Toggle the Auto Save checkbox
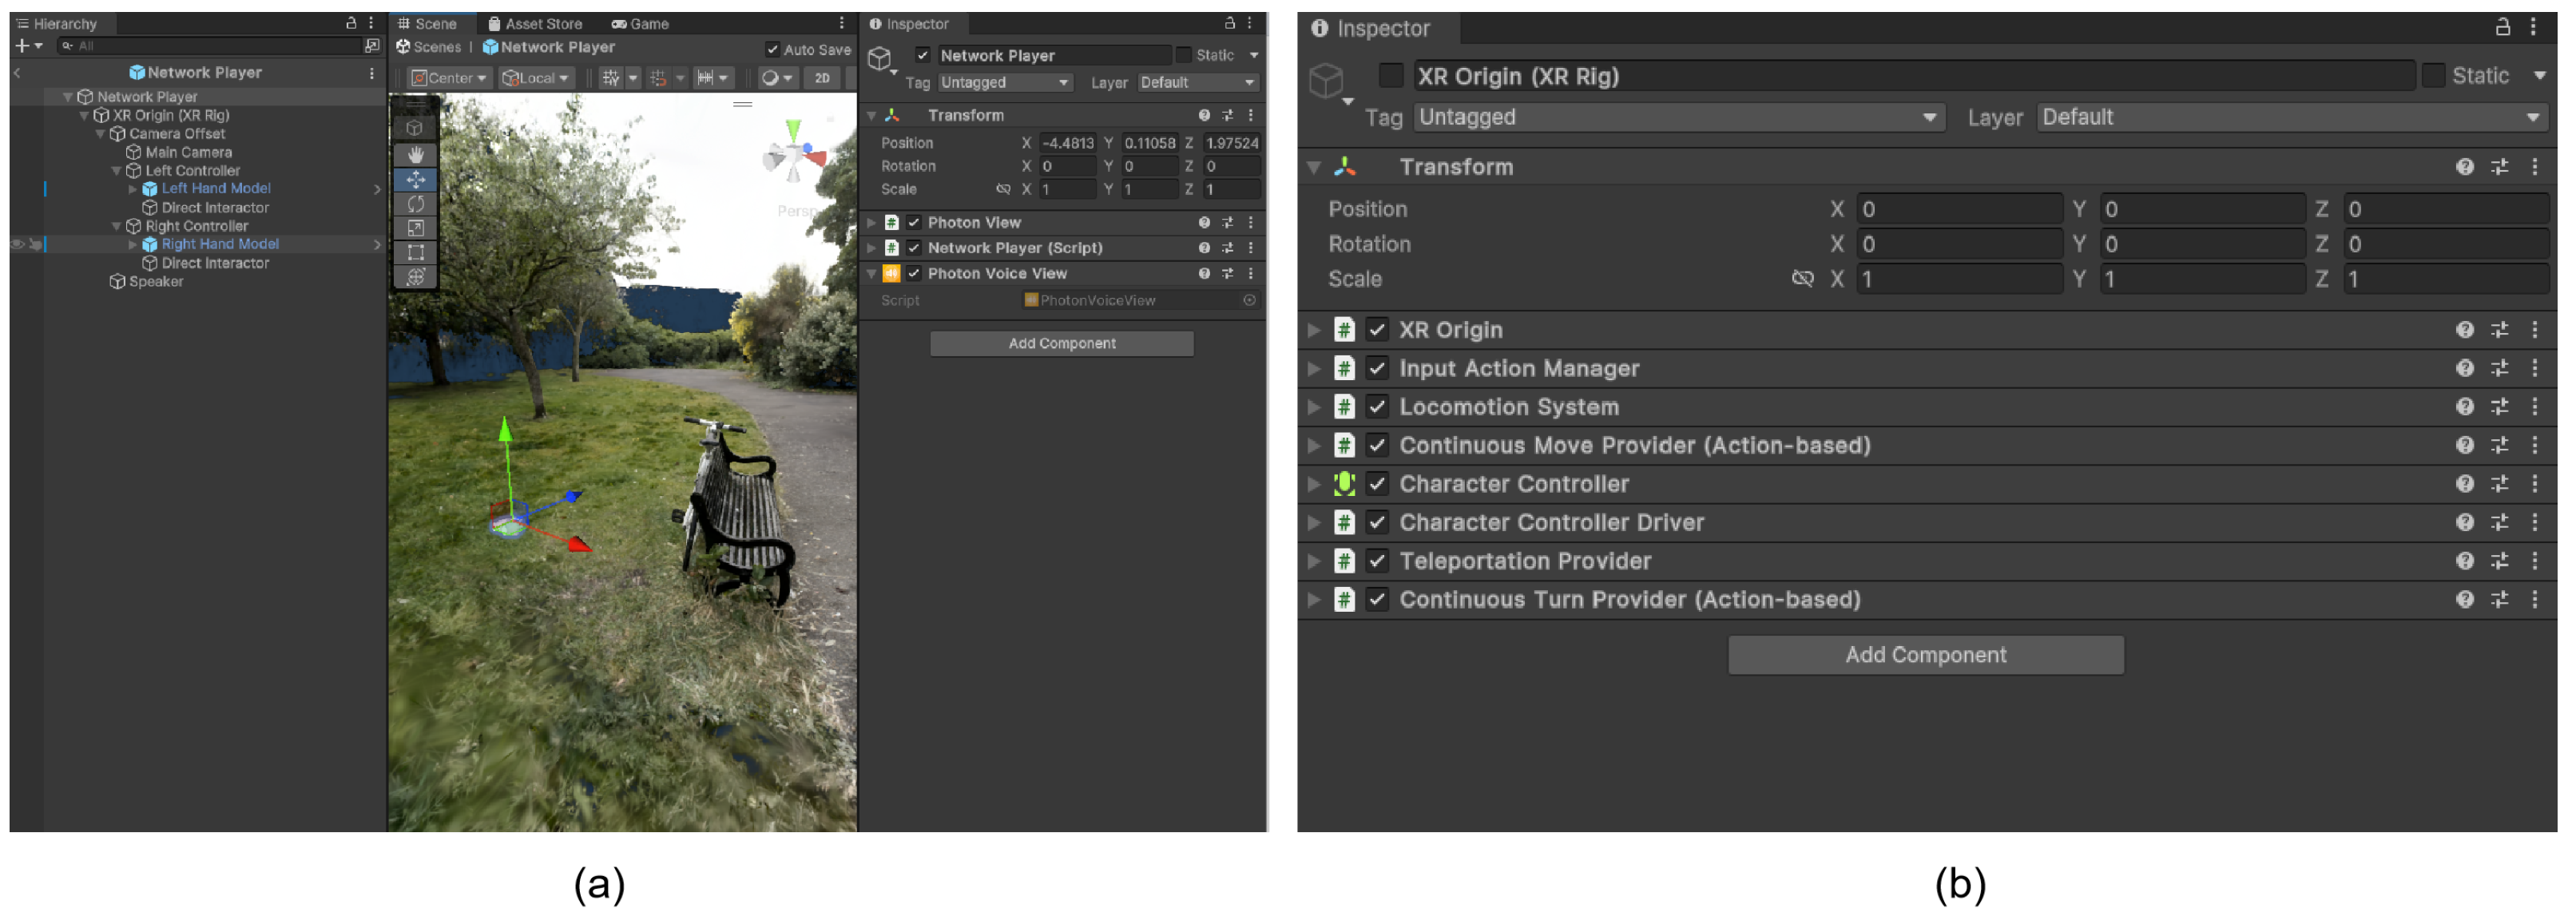This screenshot has height=924, width=2576. (x=772, y=49)
